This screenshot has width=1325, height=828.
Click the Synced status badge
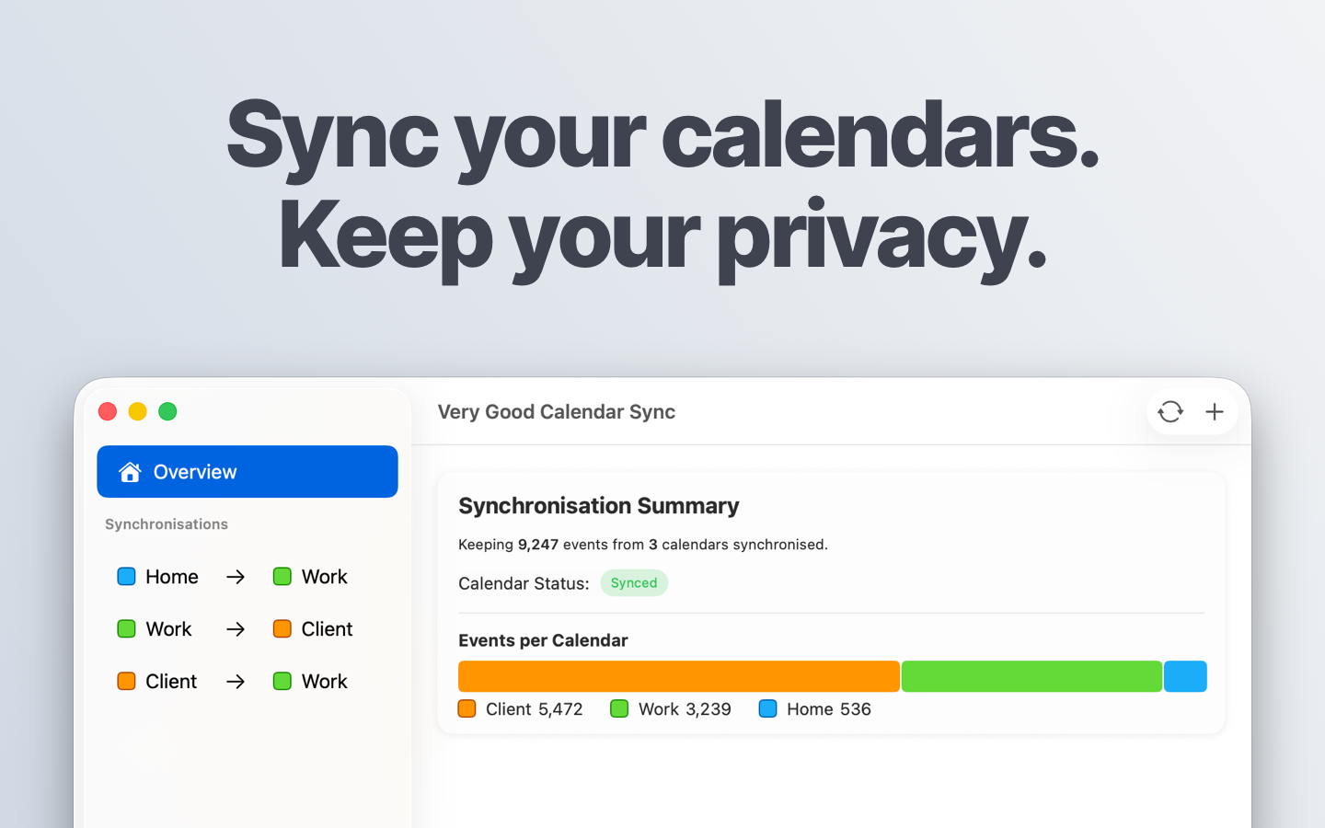point(634,583)
